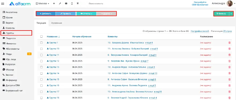
Task: Click Попробуйте CRM бесплатно link
Action: [200, 3]
